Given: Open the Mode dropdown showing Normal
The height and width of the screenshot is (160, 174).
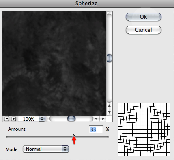Looking at the screenshot, I should tap(46, 149).
